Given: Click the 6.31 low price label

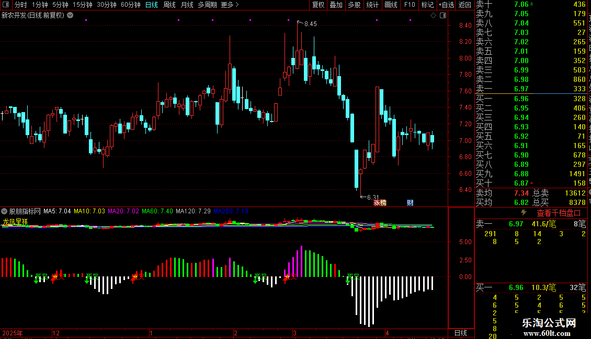Looking at the screenshot, I should click(373, 197).
